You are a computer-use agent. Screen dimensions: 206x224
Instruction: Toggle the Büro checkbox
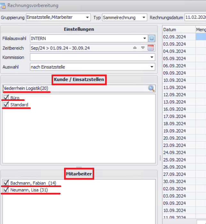pos(6,98)
